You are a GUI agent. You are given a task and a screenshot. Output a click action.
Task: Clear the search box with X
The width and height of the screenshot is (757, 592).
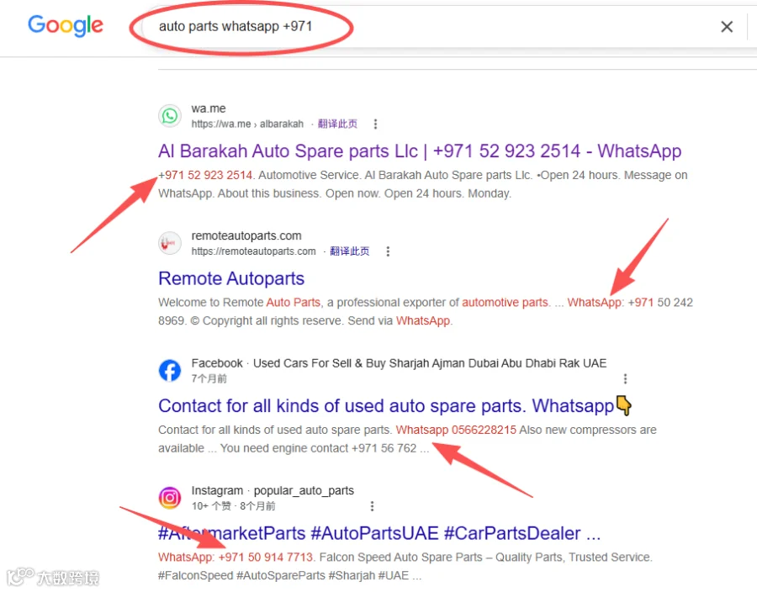(727, 27)
